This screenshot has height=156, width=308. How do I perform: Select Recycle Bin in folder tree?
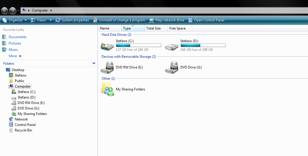[23, 130]
